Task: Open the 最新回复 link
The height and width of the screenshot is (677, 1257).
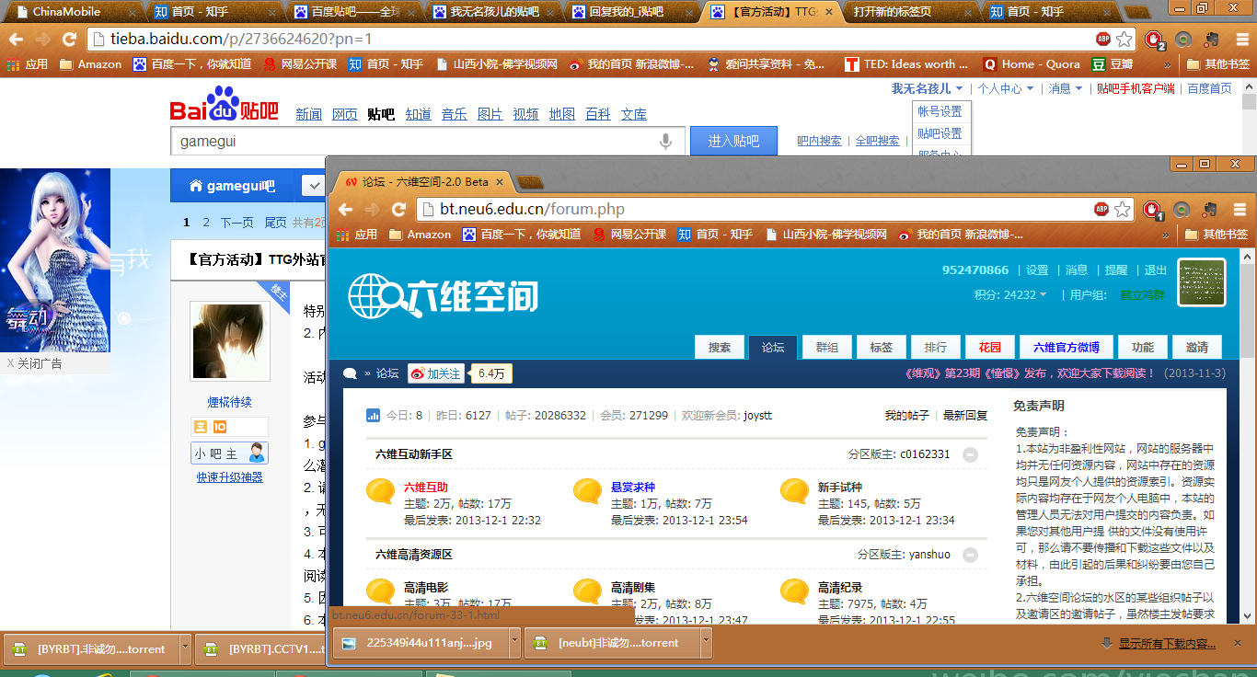Action: tap(965, 416)
